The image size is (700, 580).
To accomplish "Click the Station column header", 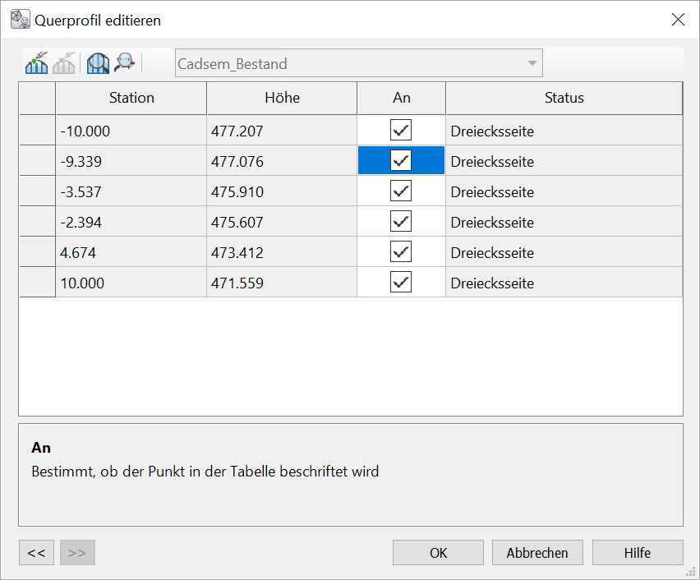I will click(131, 98).
